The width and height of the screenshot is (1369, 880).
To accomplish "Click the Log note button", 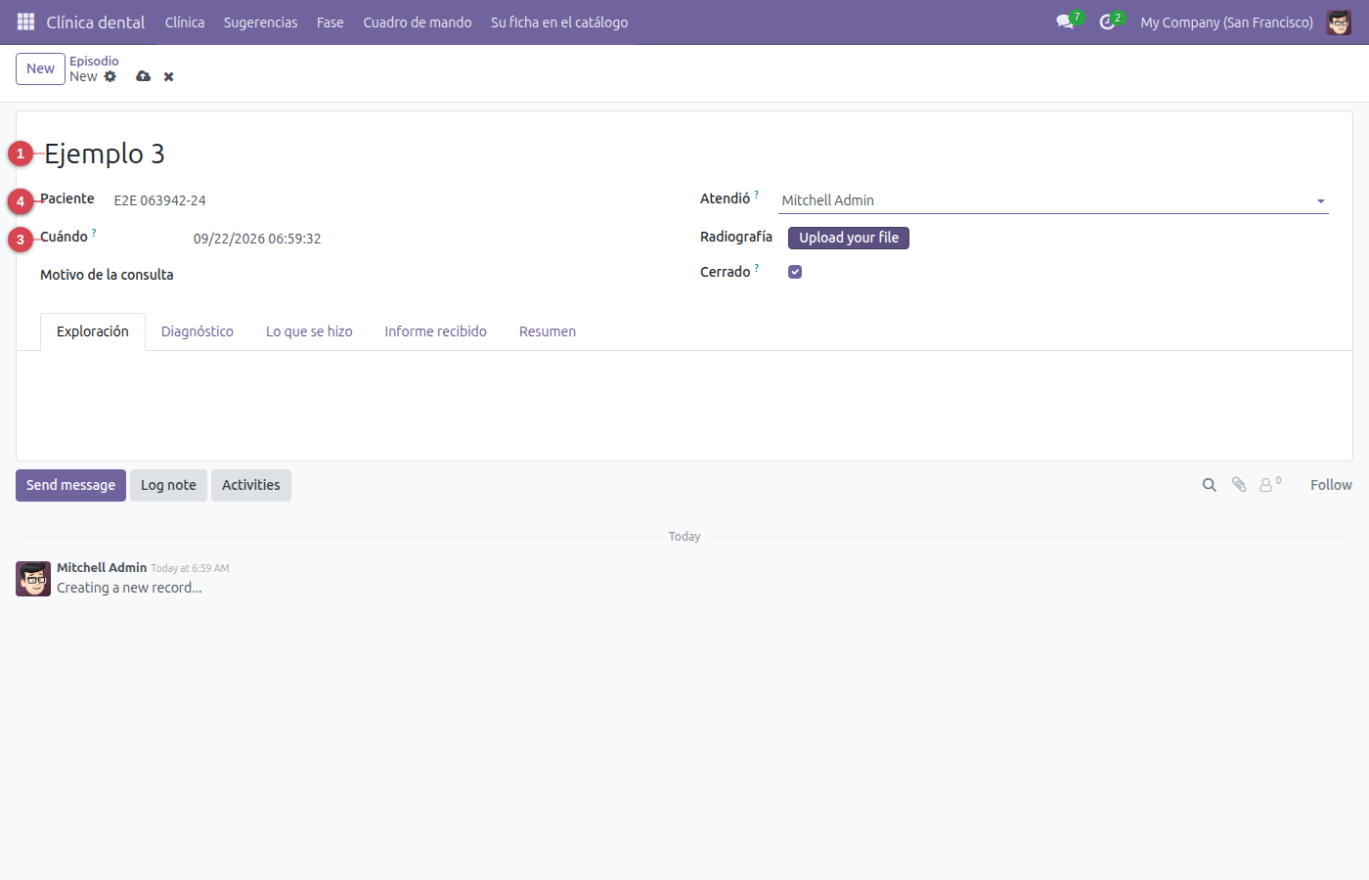I will pos(168,485).
